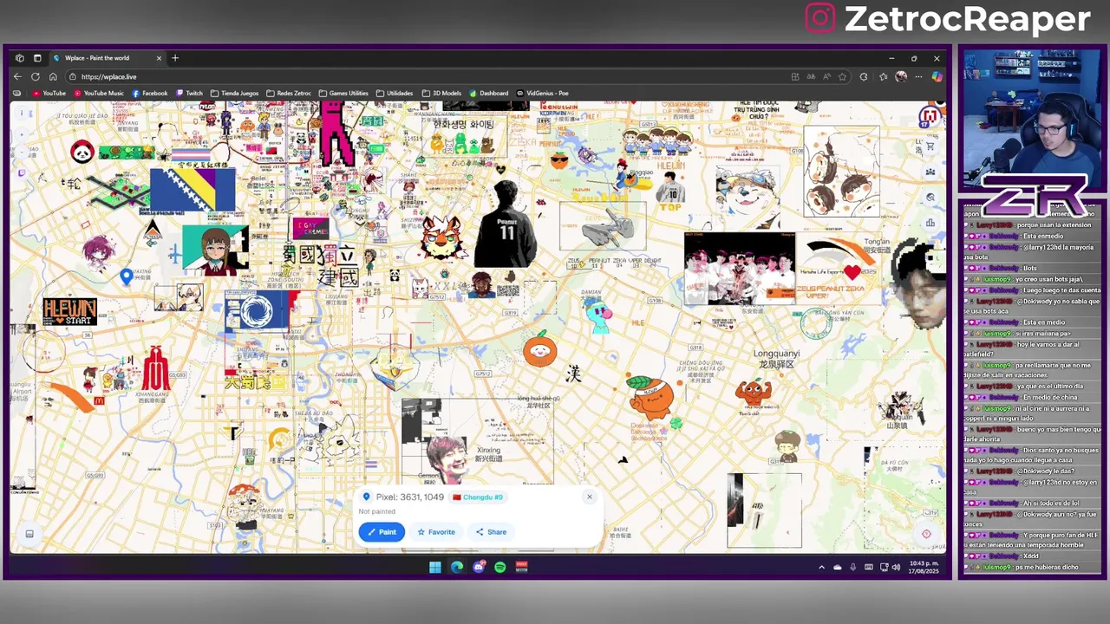Show hidden system tray icons
The width and height of the screenshot is (1110, 624).
[x=821, y=567]
